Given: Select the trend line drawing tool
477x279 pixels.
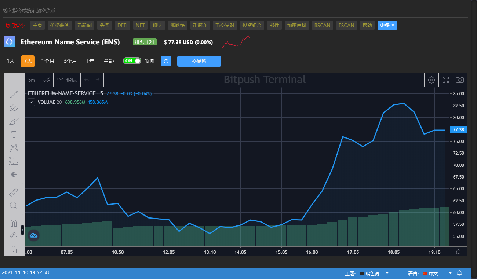Looking at the screenshot, I should point(14,95).
